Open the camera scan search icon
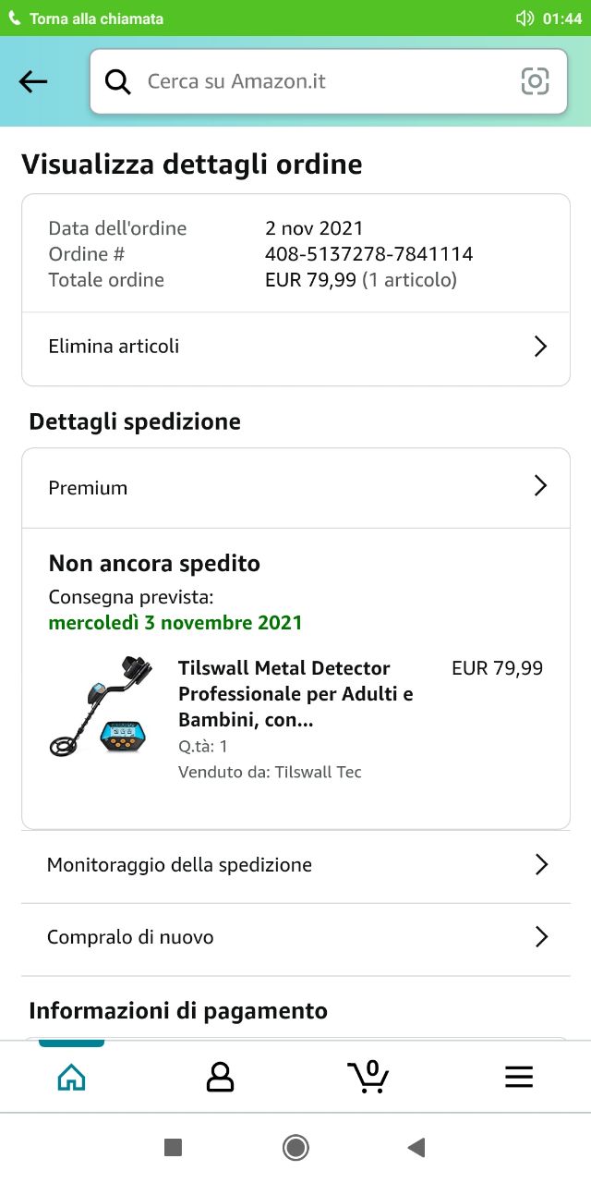Screen dimensions: 591x1183 click(x=535, y=81)
